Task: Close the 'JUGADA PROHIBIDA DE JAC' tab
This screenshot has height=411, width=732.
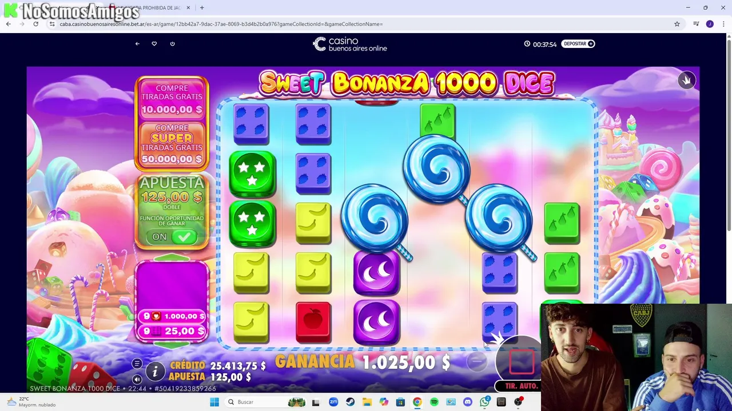Action: (x=188, y=8)
